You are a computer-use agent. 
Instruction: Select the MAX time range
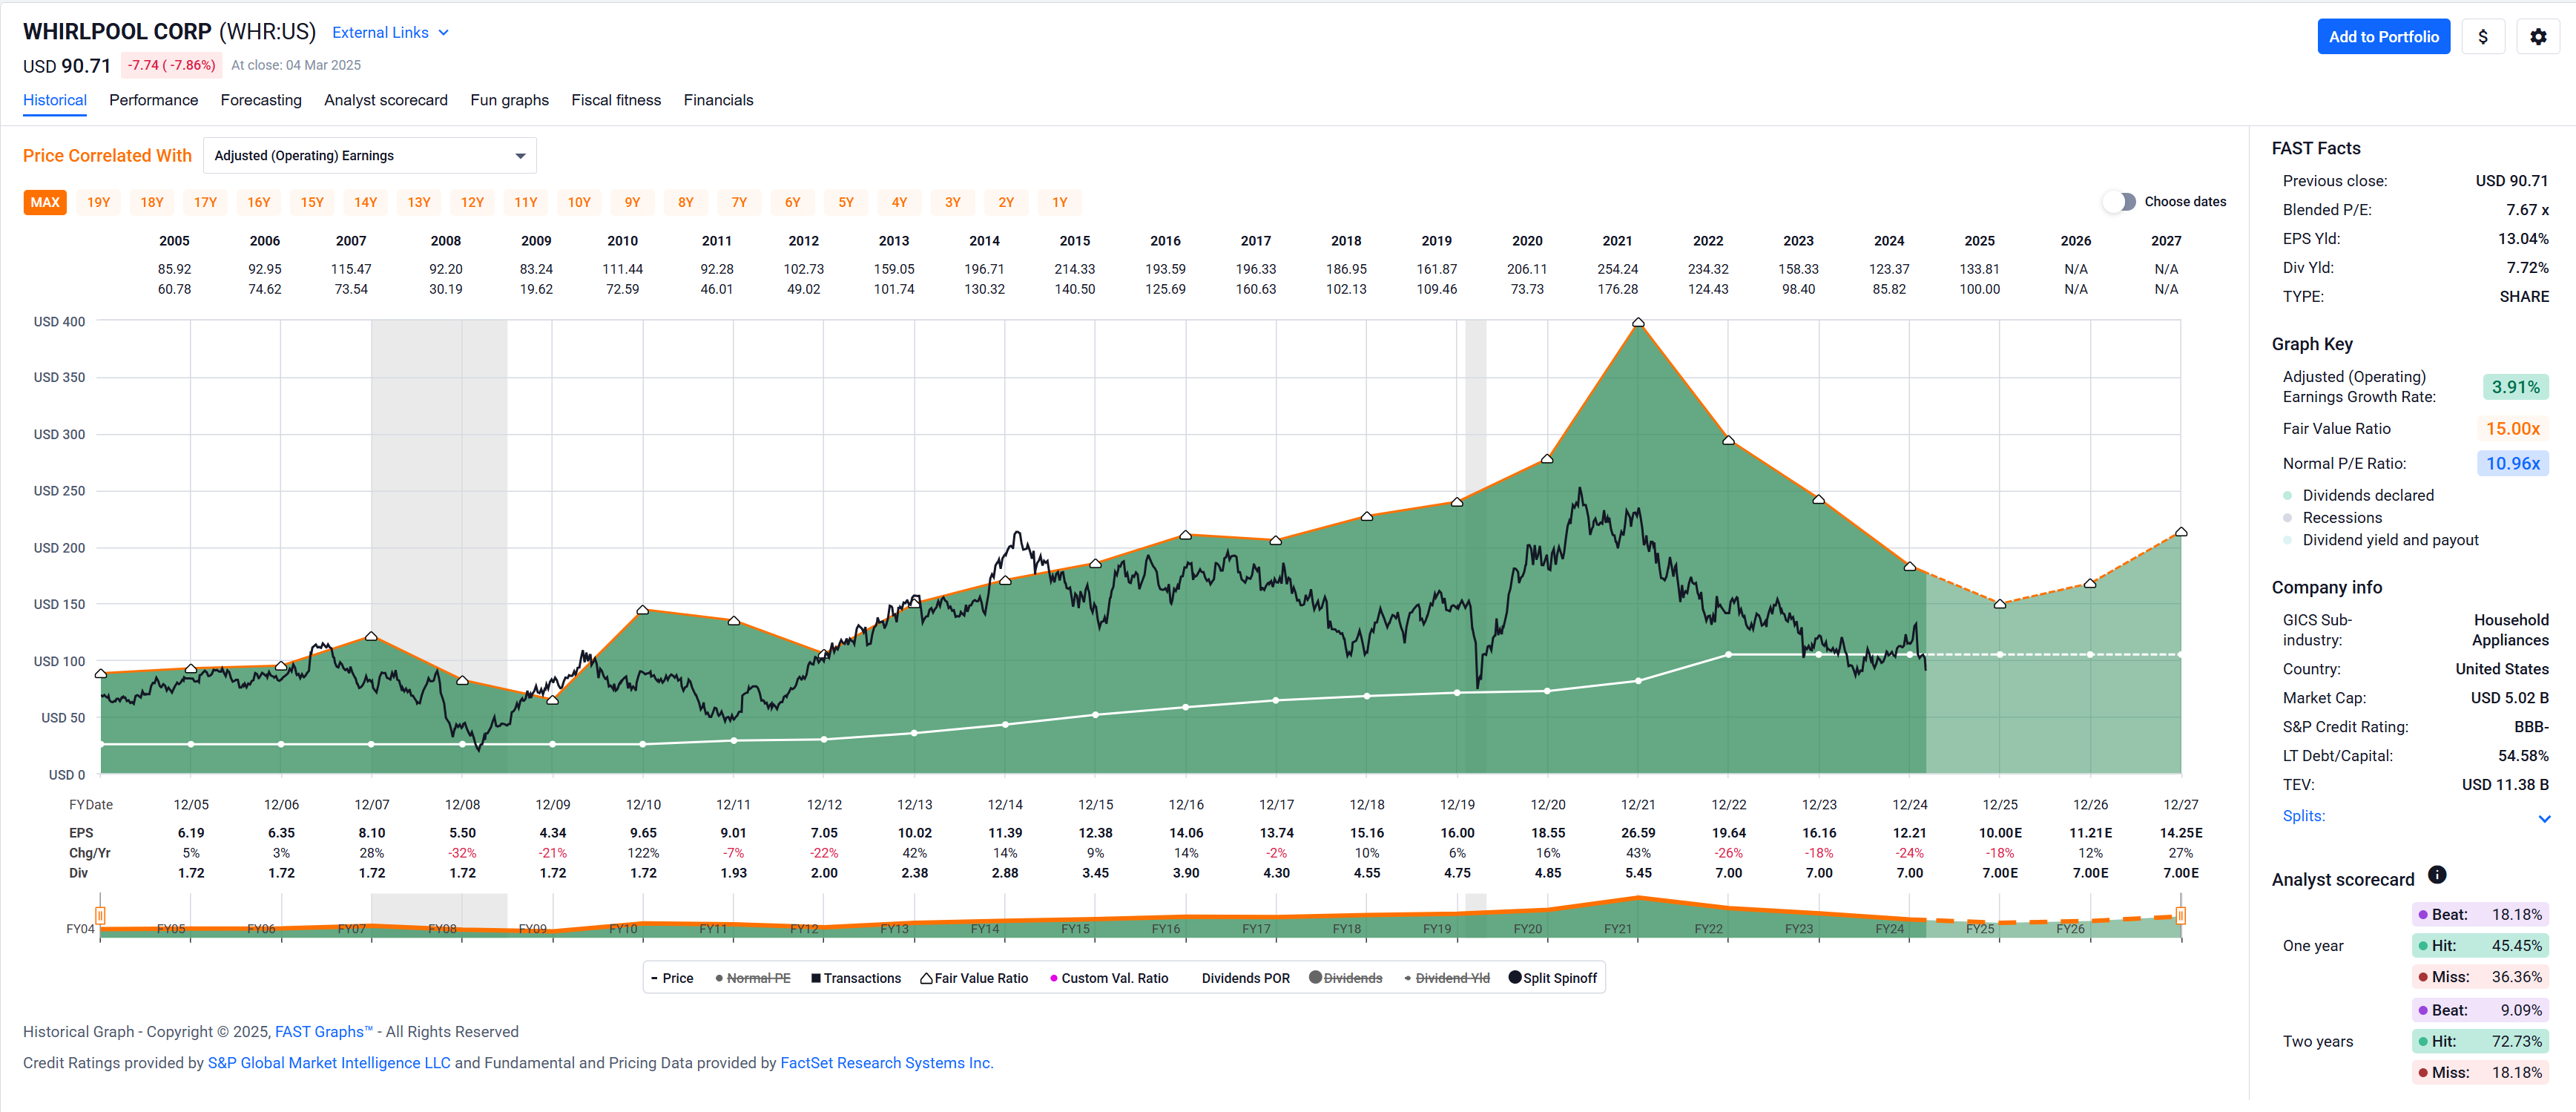[x=45, y=202]
